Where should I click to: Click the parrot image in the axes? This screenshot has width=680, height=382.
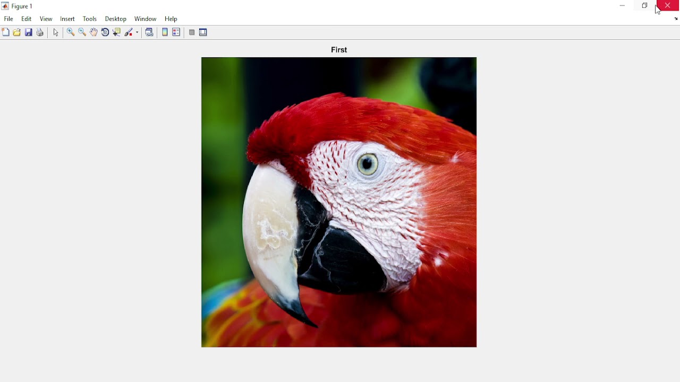click(339, 202)
